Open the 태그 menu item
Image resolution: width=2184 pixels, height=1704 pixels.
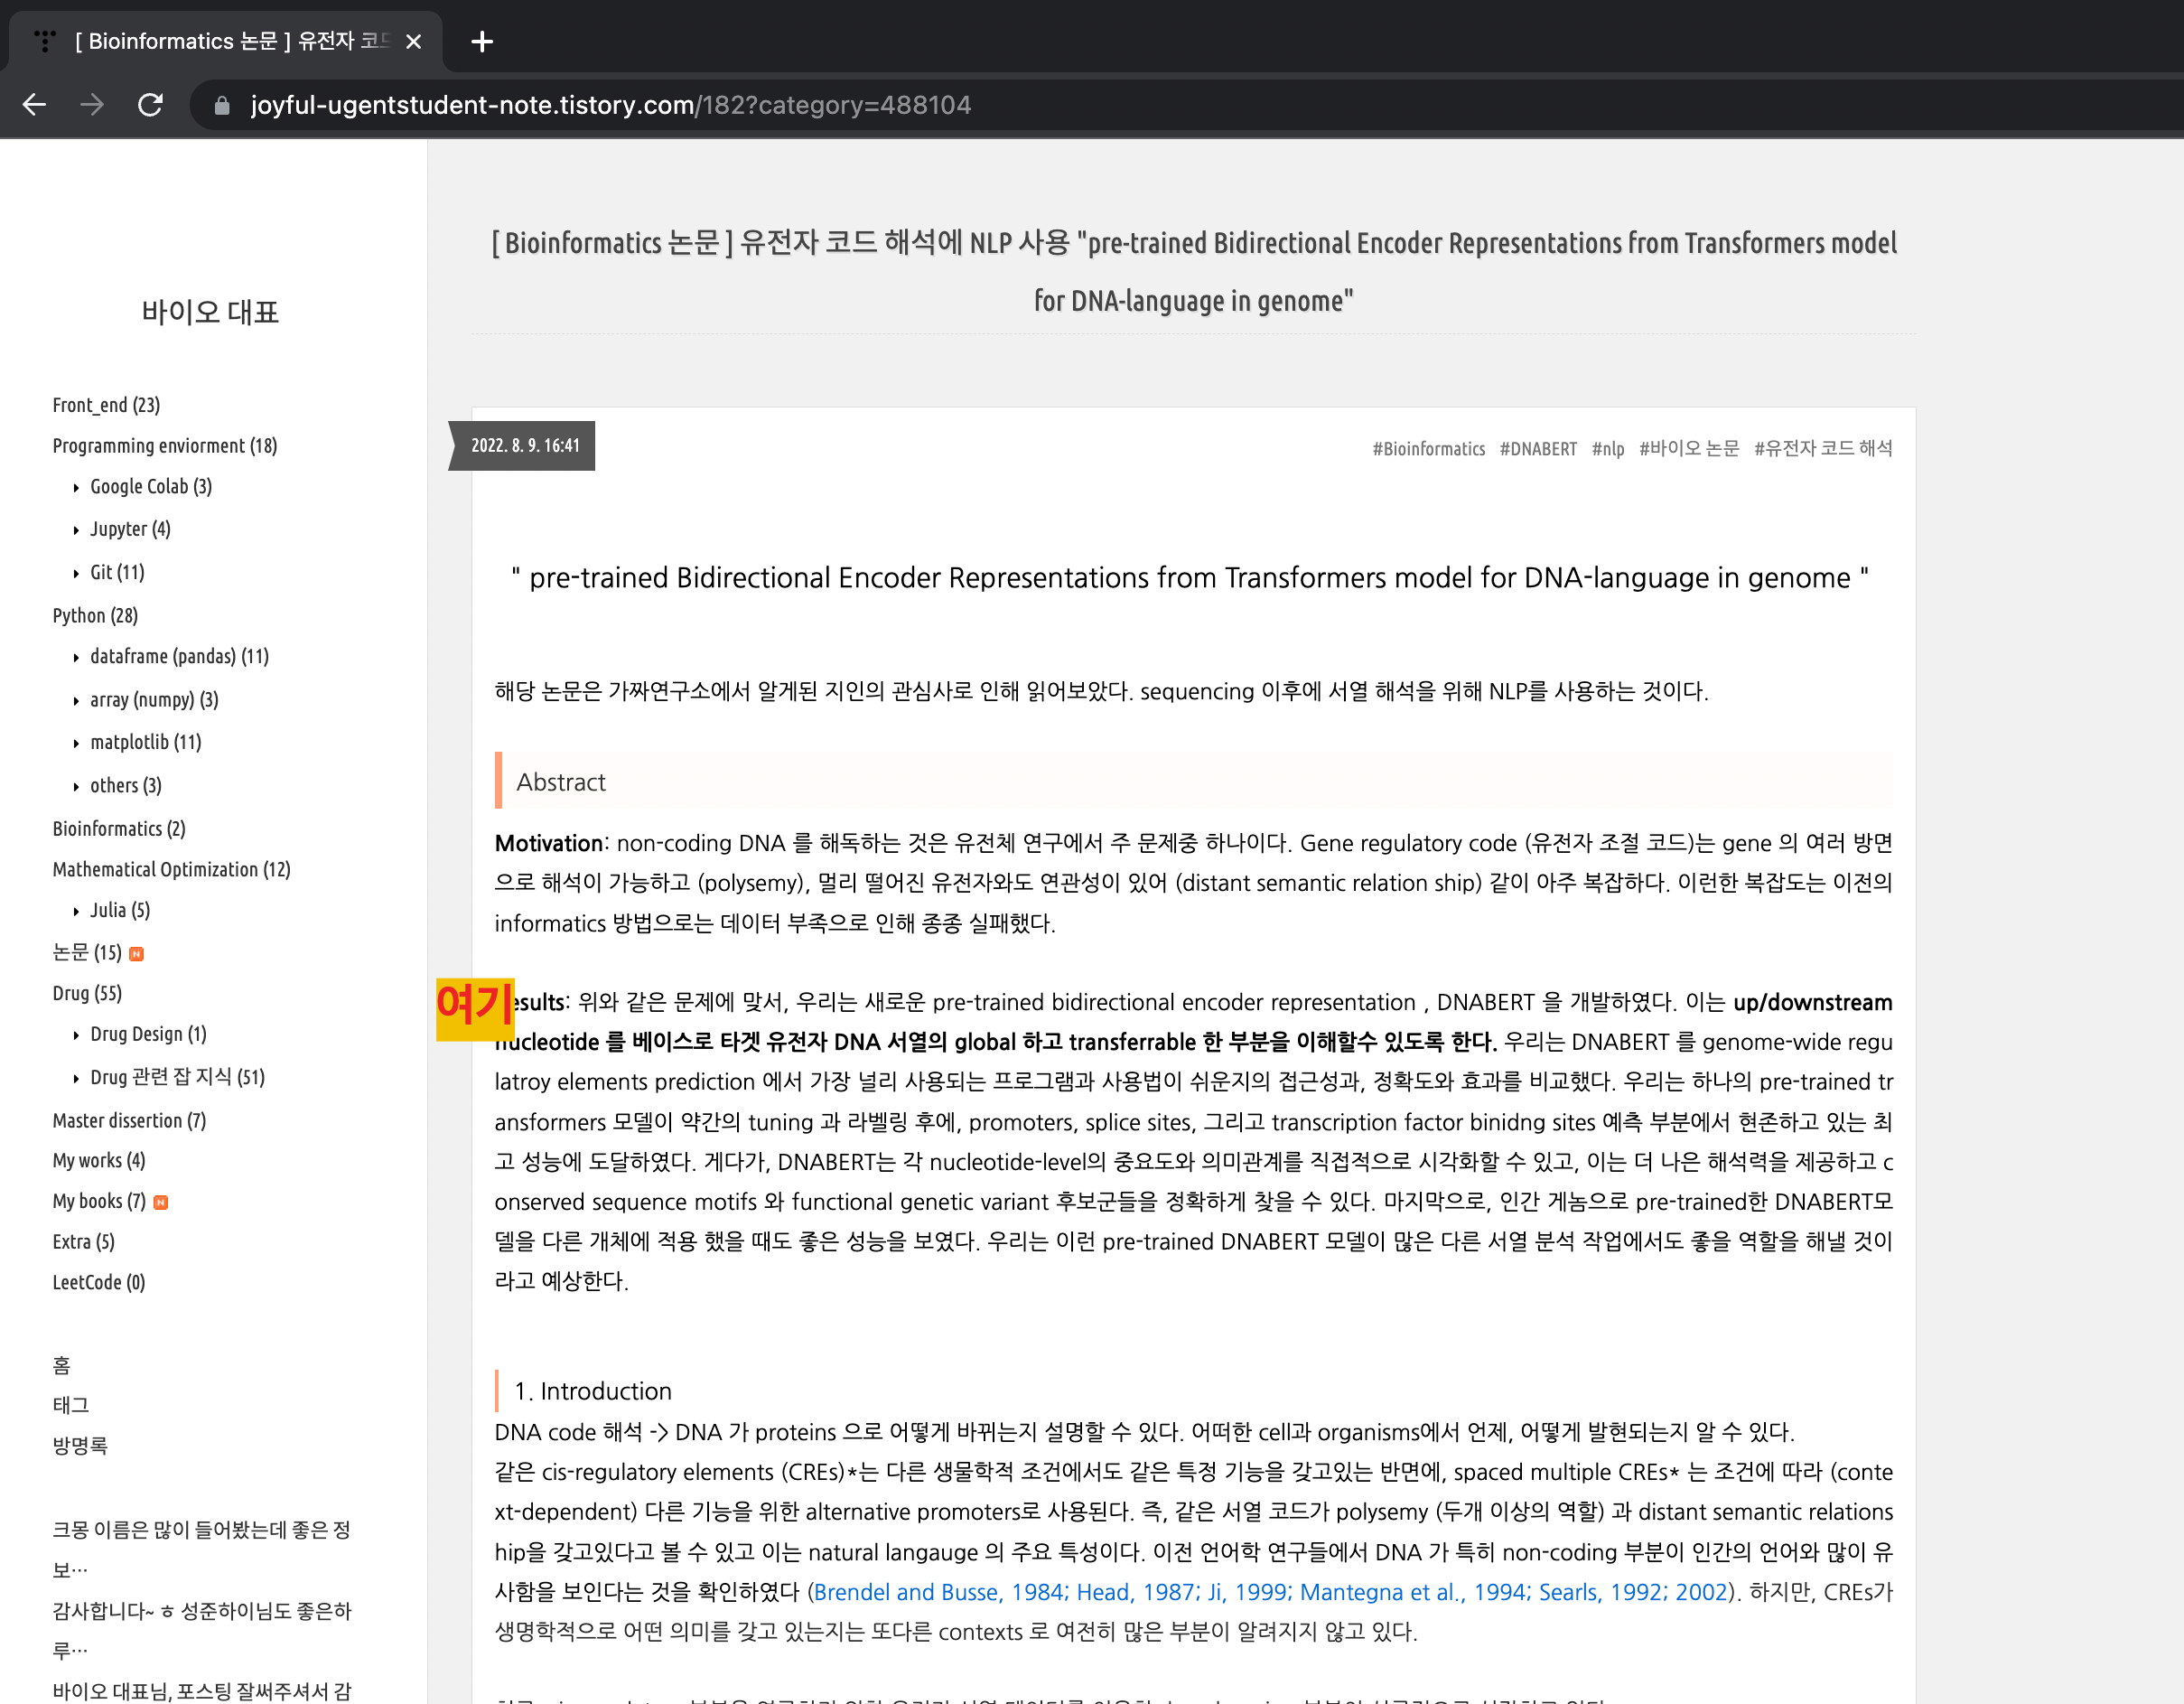pyautogui.click(x=71, y=1405)
